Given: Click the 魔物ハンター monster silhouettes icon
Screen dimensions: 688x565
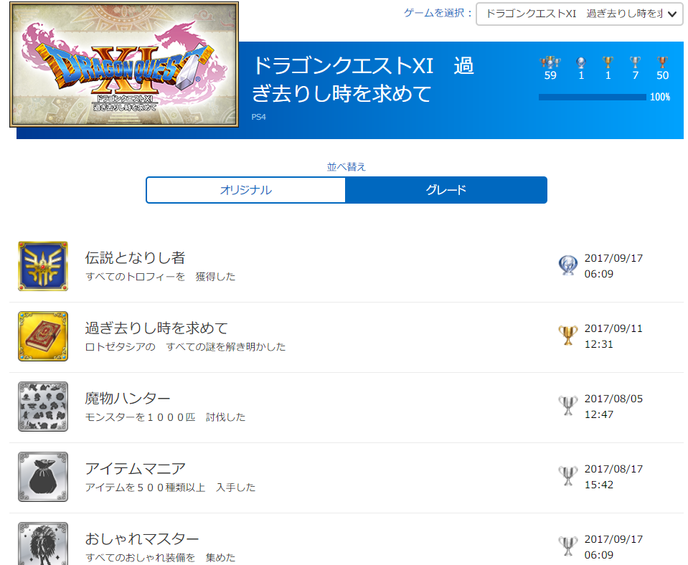Looking at the screenshot, I should point(43,407).
